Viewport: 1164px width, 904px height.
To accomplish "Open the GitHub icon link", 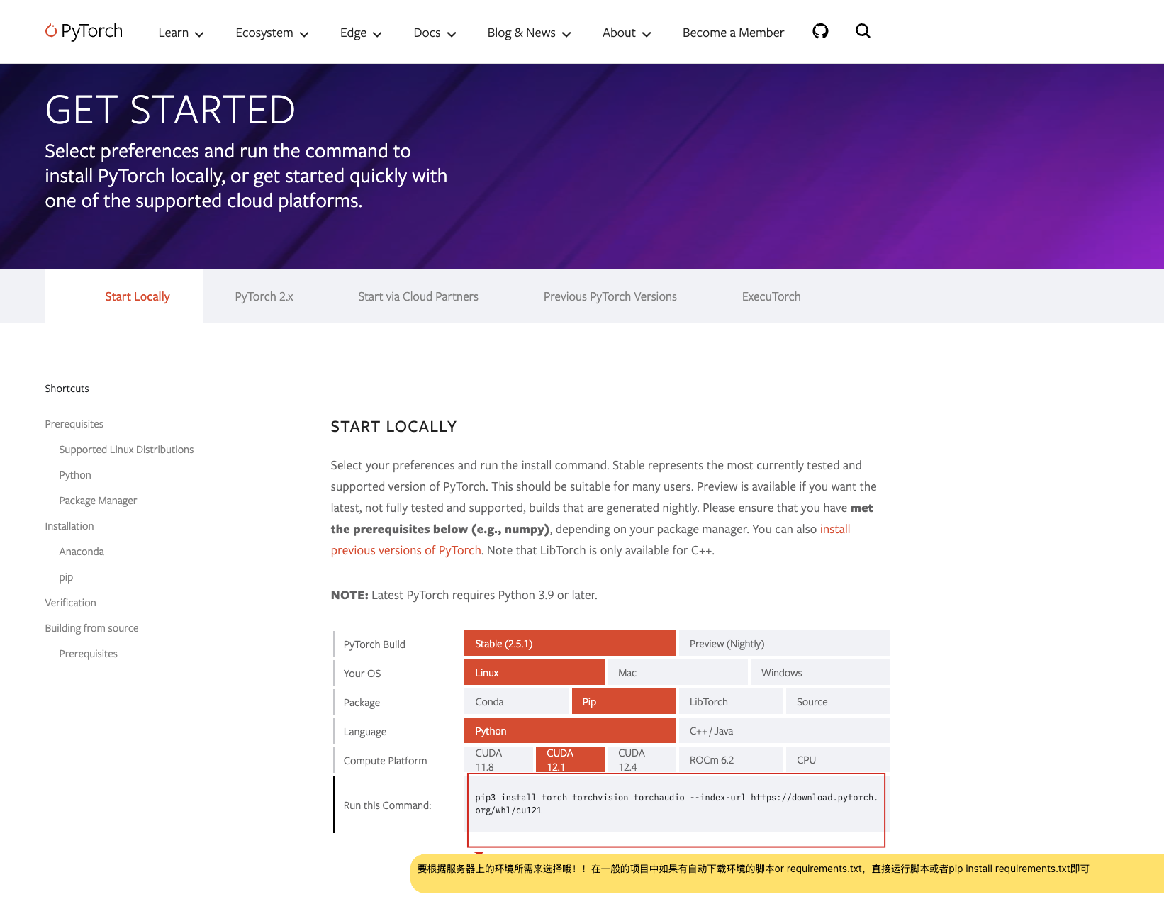I will point(820,31).
